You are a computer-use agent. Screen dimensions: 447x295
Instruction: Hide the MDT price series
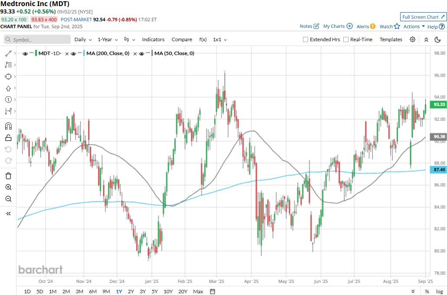[25, 54]
